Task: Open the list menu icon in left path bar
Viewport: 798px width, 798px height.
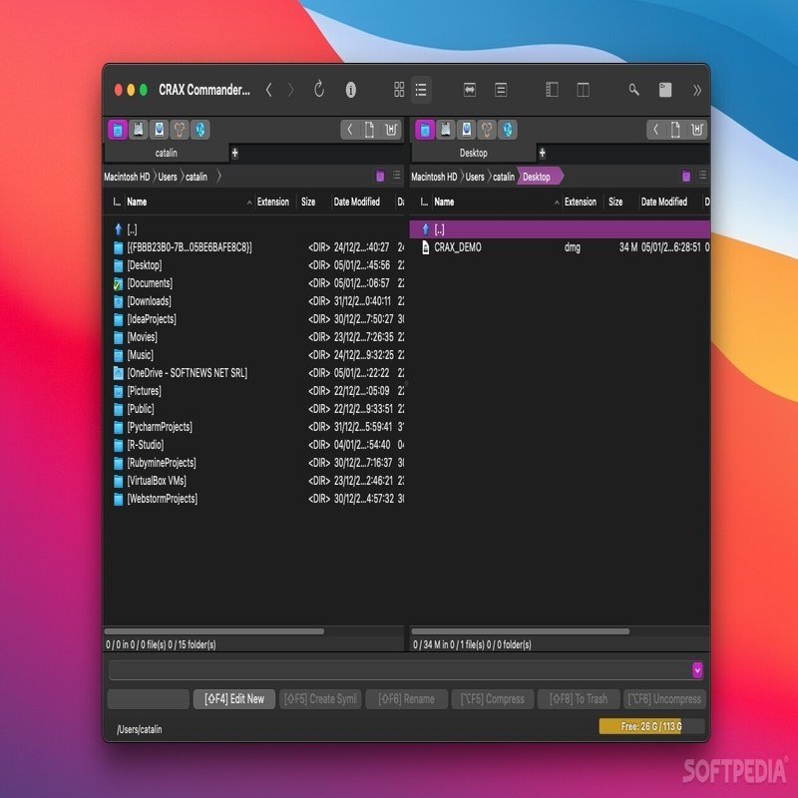Action: pyautogui.click(x=396, y=176)
